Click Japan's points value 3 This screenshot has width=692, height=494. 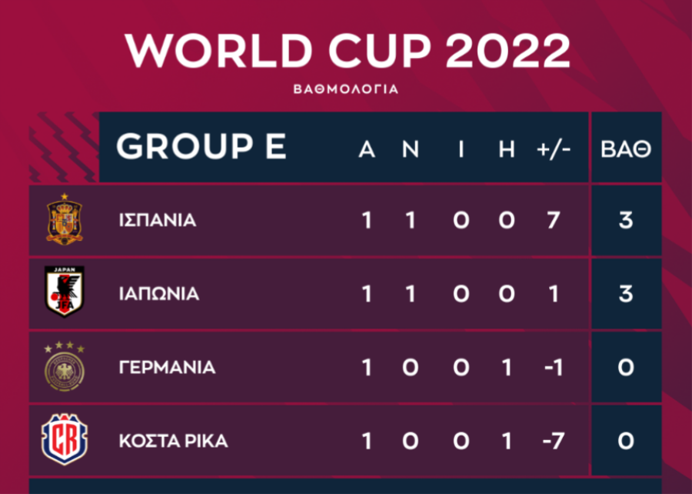626,294
